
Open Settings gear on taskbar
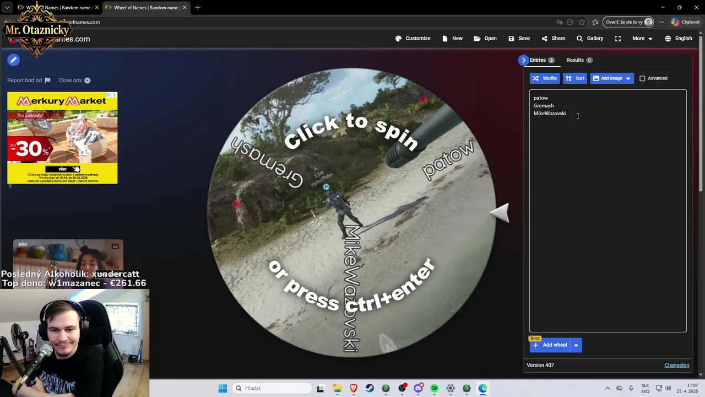click(x=451, y=388)
